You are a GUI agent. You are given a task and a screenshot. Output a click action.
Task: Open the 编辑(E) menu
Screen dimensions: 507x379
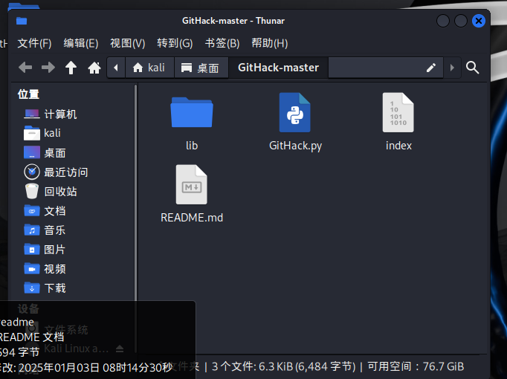coord(81,43)
